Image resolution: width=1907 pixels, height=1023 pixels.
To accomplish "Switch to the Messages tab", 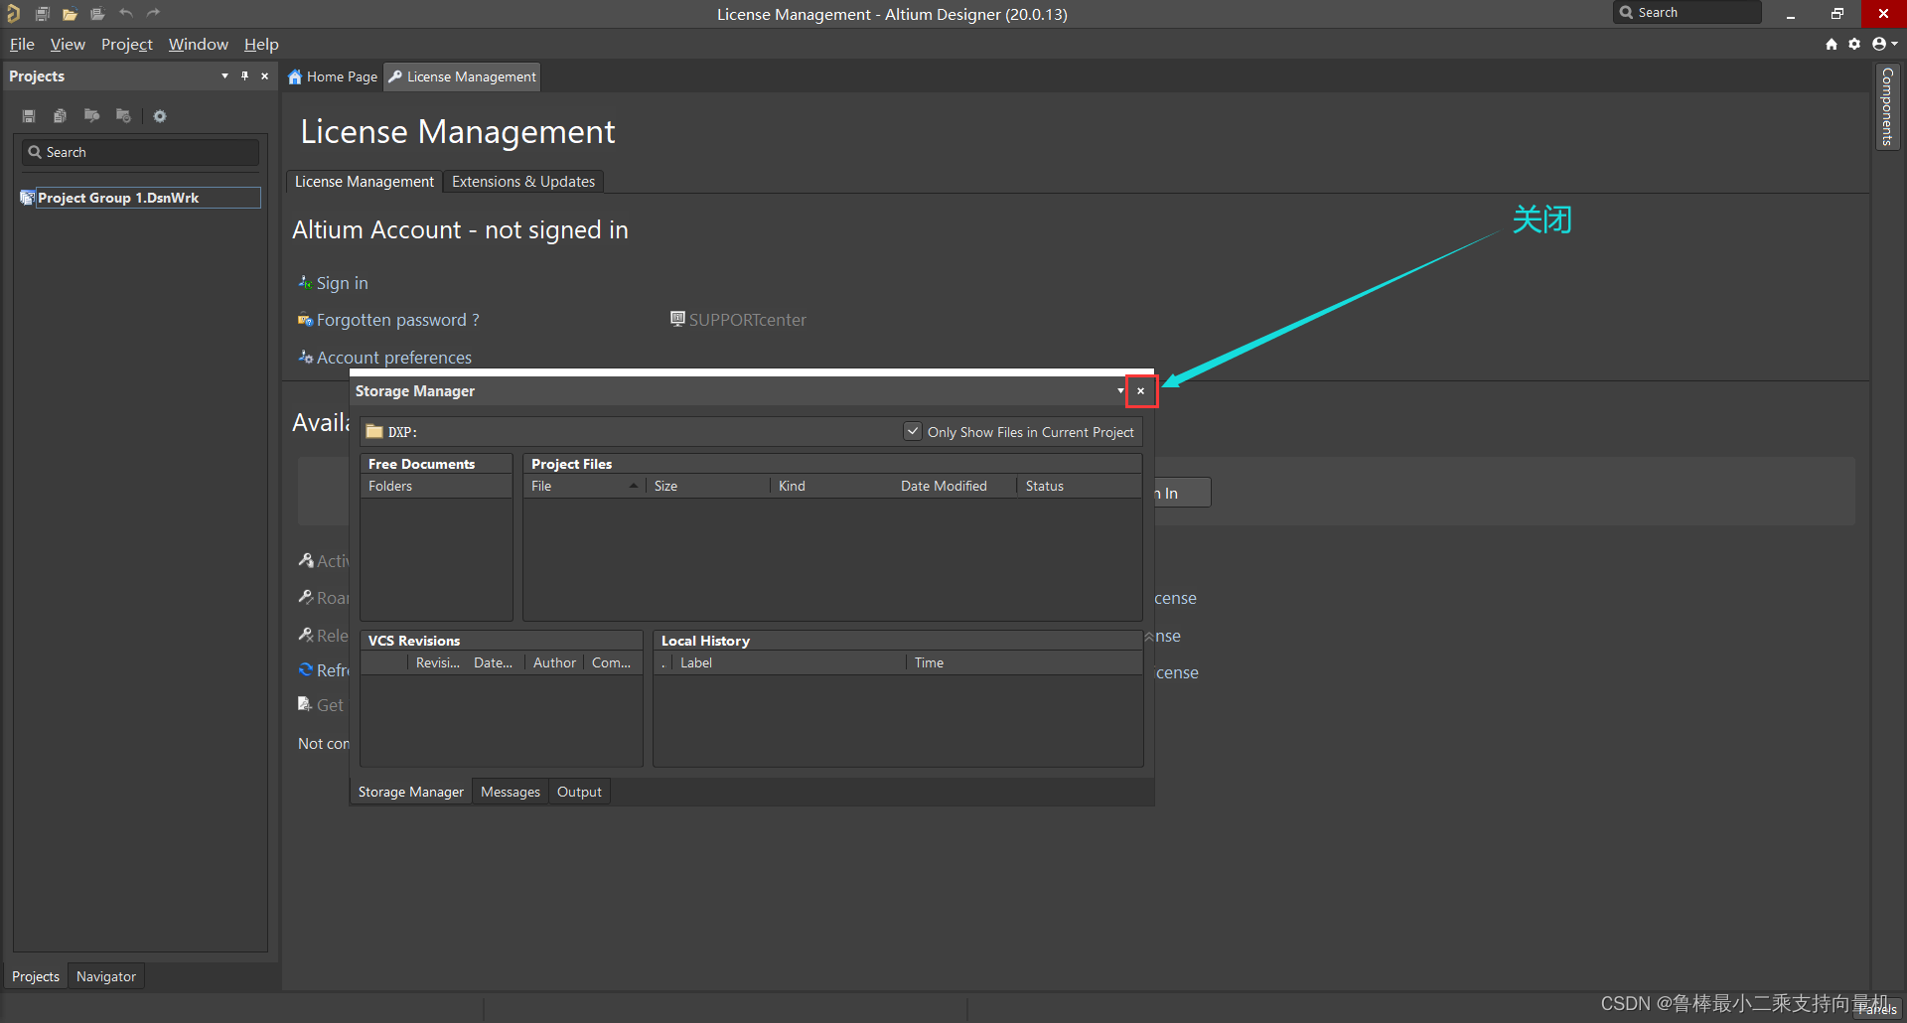I will coord(510,792).
